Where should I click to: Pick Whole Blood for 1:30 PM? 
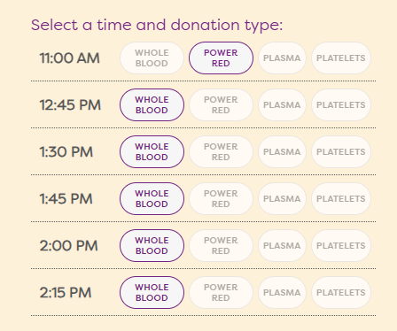(x=152, y=152)
